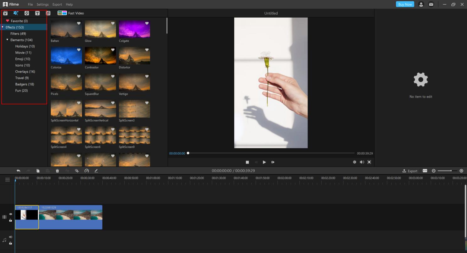Image resolution: width=467 pixels, height=253 pixels.
Task: Favorite the Contrastor effect via heart
Action: tap(113, 50)
